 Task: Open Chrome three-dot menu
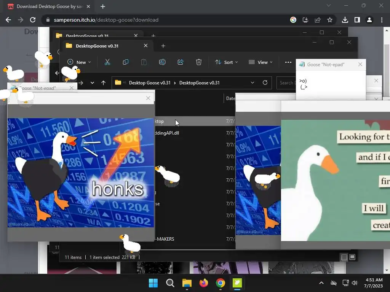382,20
